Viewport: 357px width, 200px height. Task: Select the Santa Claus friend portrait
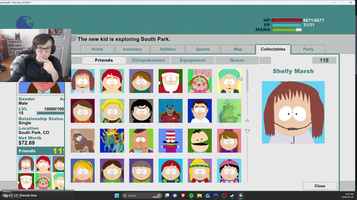point(170,81)
